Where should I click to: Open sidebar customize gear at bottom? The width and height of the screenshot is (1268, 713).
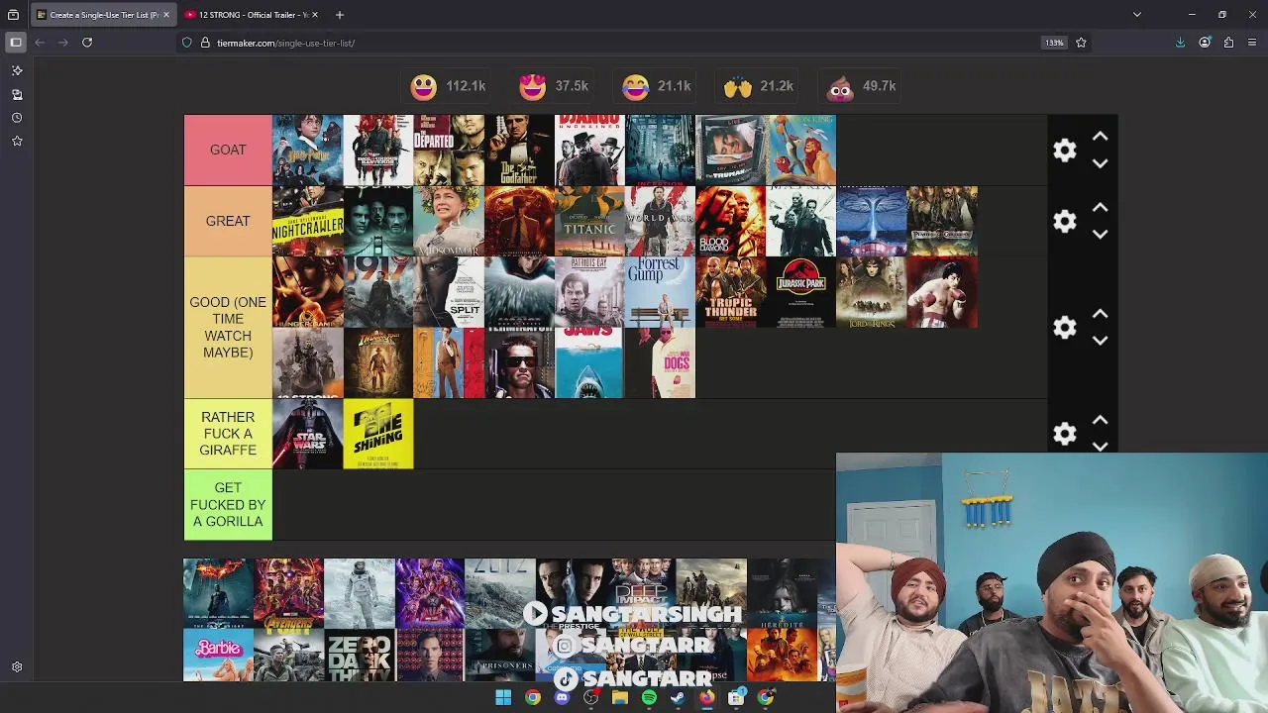click(x=17, y=667)
